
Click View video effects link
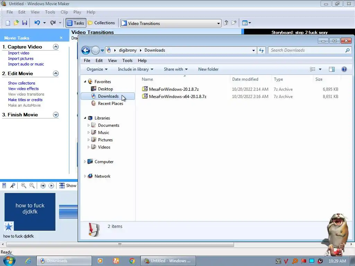pyautogui.click(x=23, y=89)
